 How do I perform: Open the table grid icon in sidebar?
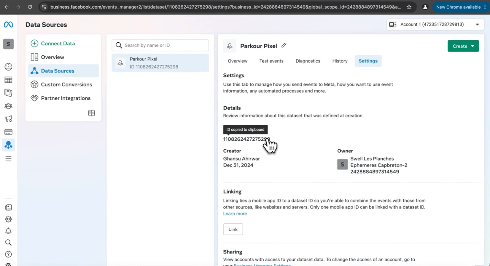click(8, 80)
